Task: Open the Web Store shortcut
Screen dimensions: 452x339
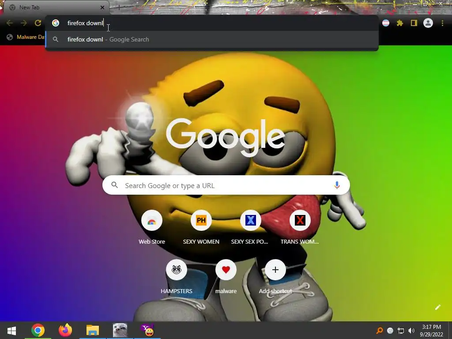Action: [152, 228]
